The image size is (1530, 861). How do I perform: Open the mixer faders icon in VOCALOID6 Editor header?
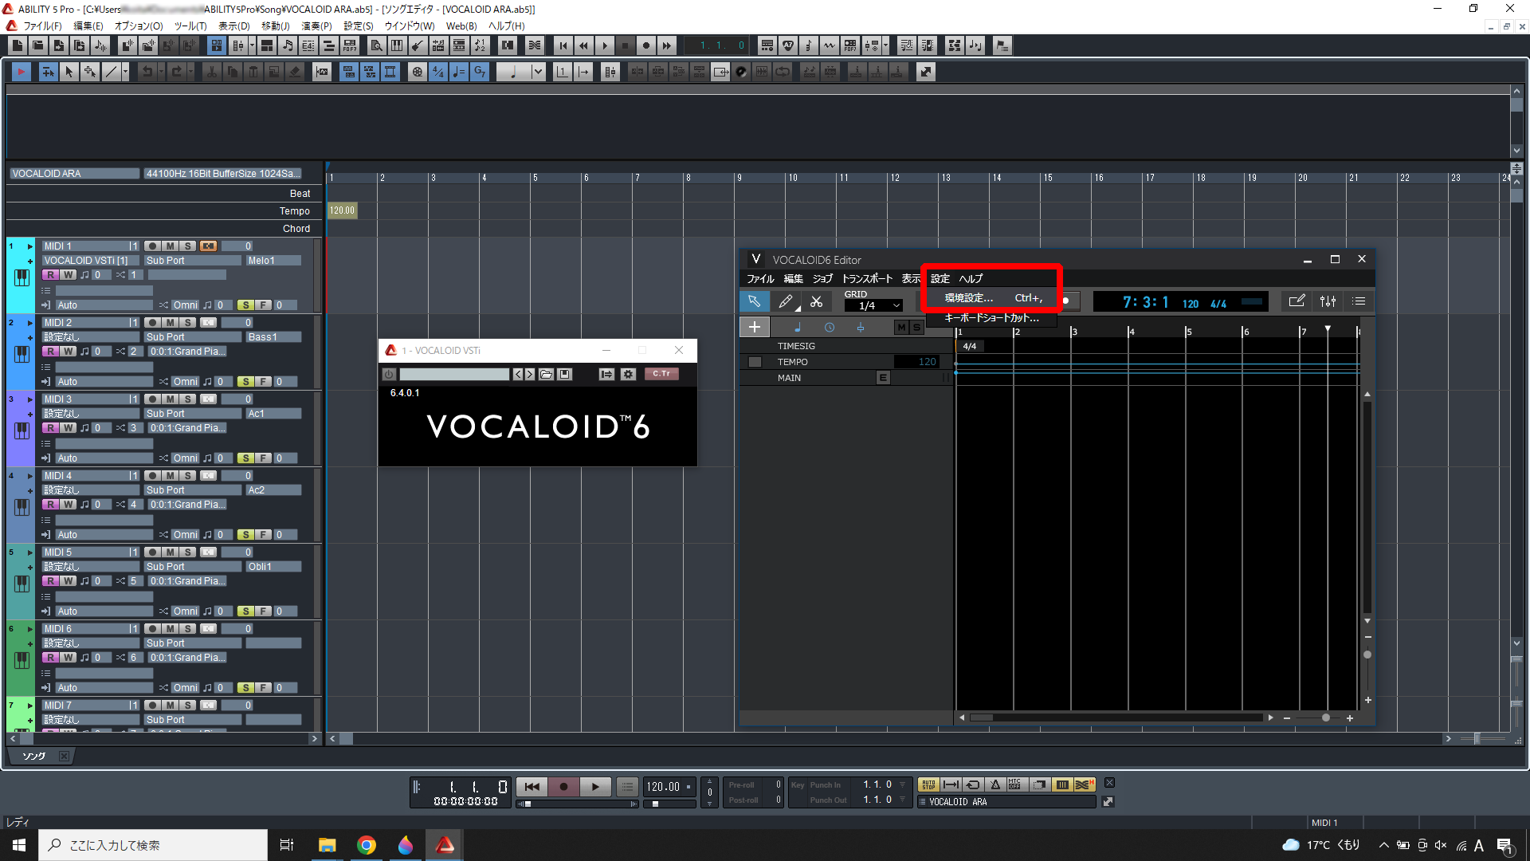1328,301
